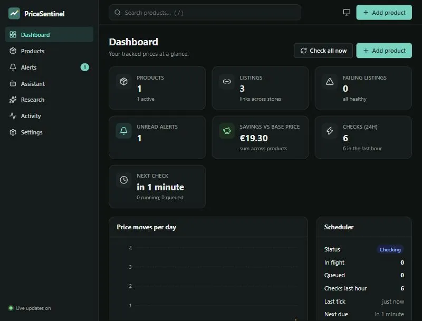Click the Unread Alerts bell icon
Viewport: 422px width, 321px height.
pyautogui.click(x=124, y=131)
